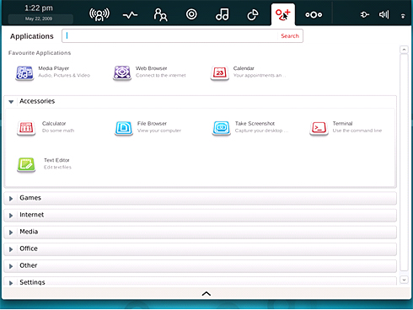Open the volume speaker icon
Viewport: 413px width, 310px height.
point(383,14)
